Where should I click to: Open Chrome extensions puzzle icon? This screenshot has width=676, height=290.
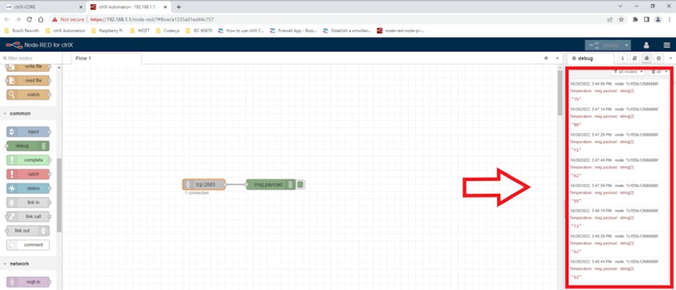[x=635, y=20]
